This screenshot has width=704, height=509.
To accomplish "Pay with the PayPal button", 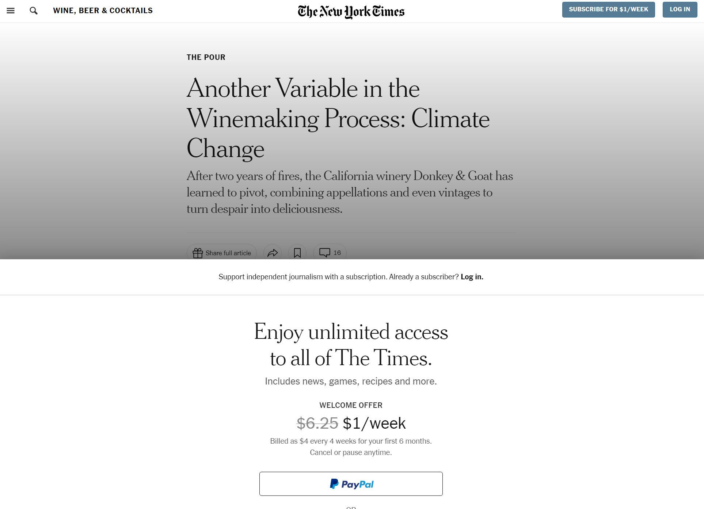I will tap(351, 484).
